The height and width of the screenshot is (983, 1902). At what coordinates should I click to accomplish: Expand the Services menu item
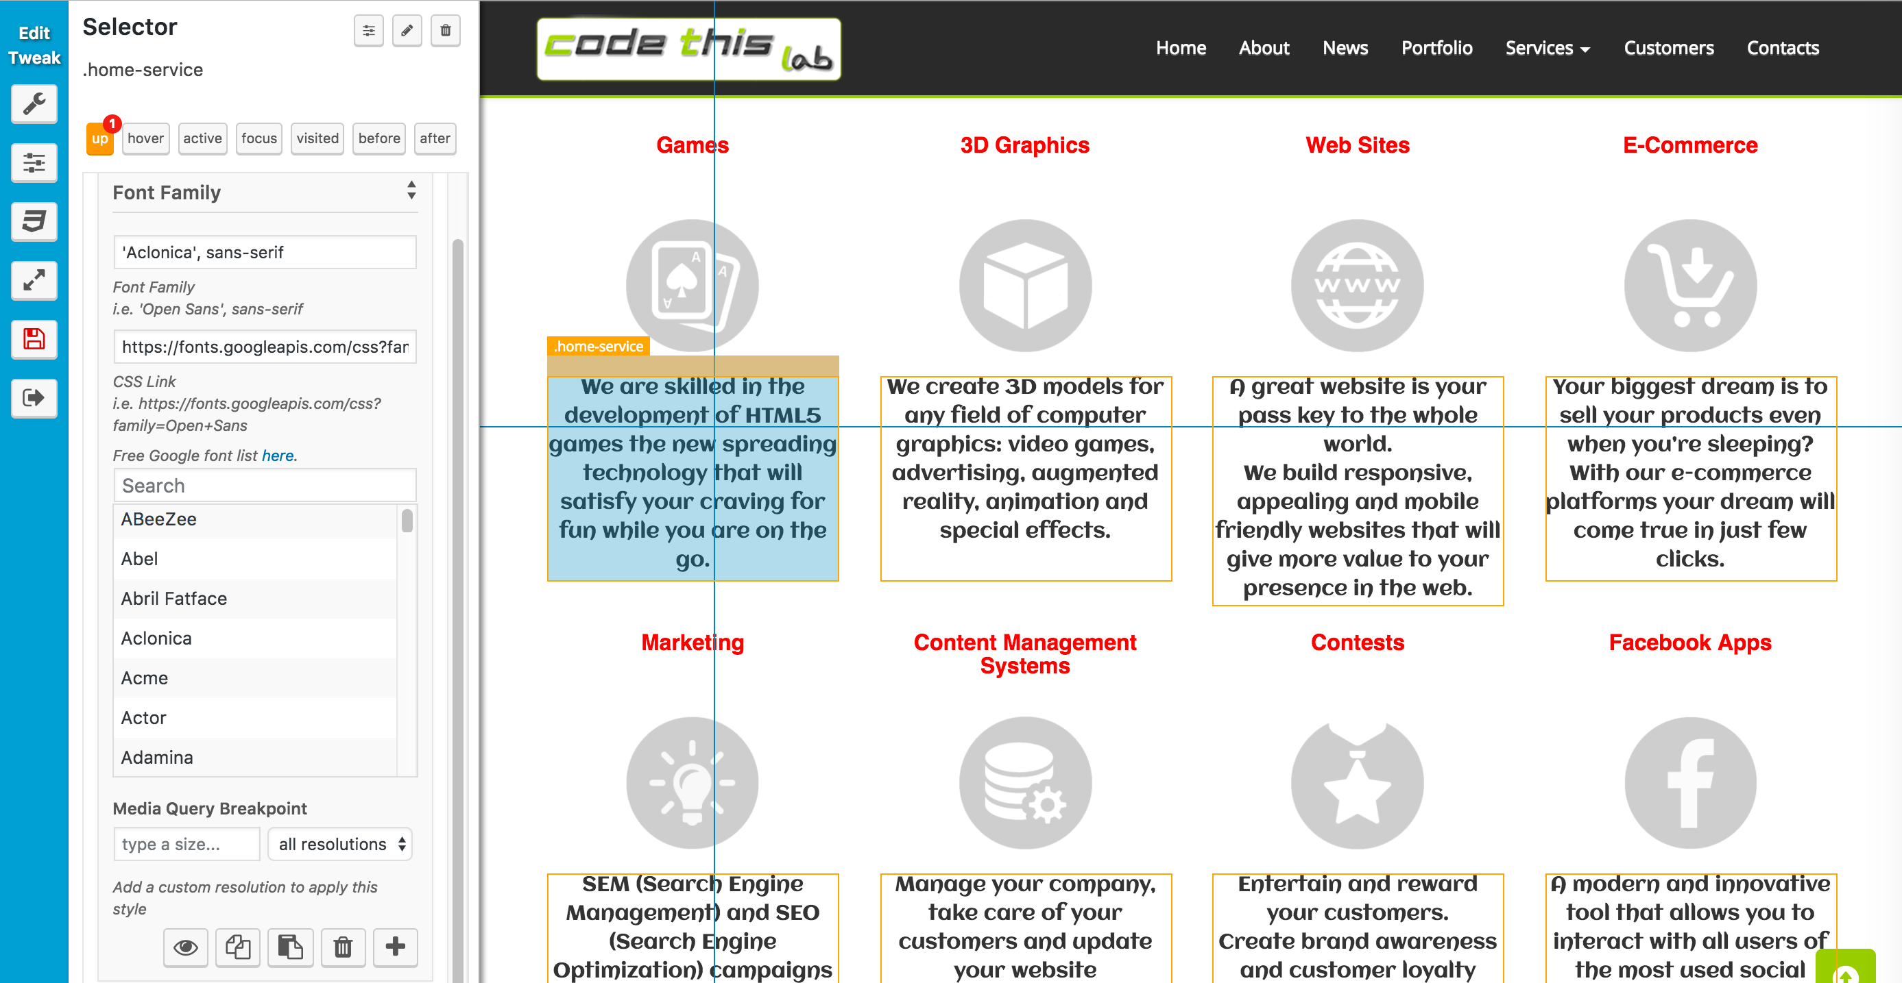coord(1547,48)
